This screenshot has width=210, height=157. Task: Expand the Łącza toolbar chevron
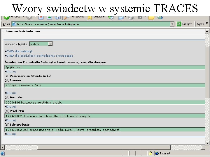[207, 23]
